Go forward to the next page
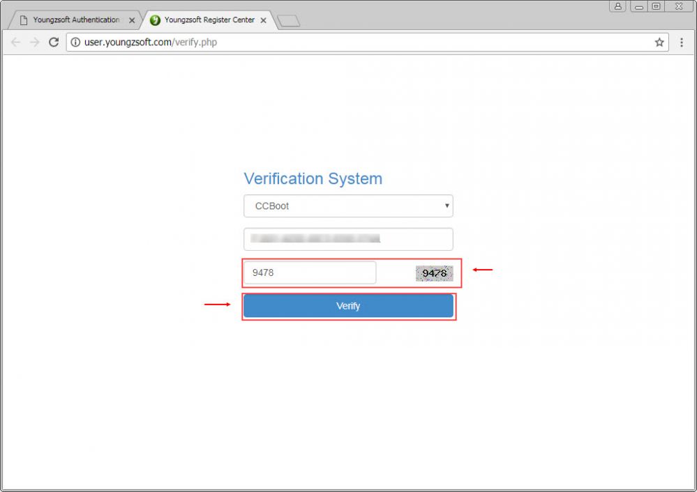The width and height of the screenshot is (697, 492). coord(35,43)
